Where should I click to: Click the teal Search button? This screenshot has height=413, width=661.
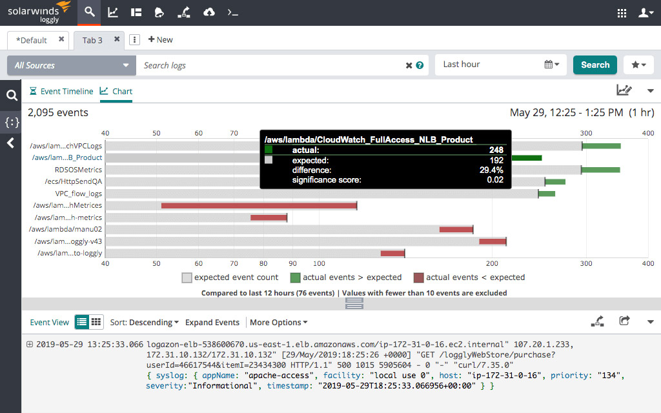(595, 65)
